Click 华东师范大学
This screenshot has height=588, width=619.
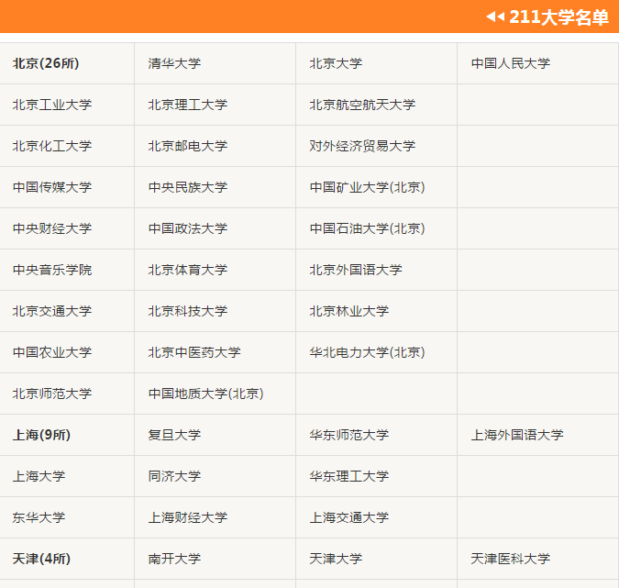(x=349, y=435)
